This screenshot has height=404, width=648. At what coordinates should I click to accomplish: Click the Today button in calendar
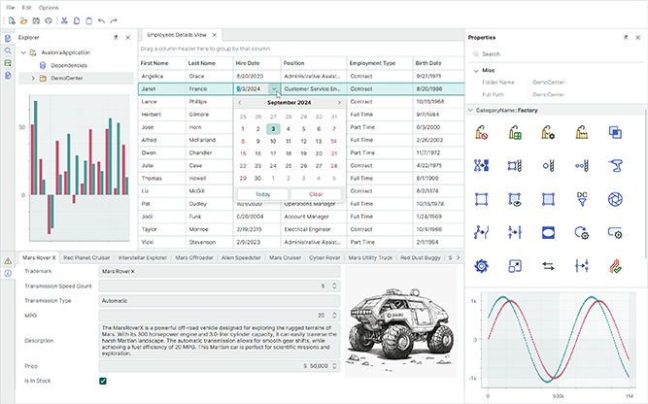[262, 194]
